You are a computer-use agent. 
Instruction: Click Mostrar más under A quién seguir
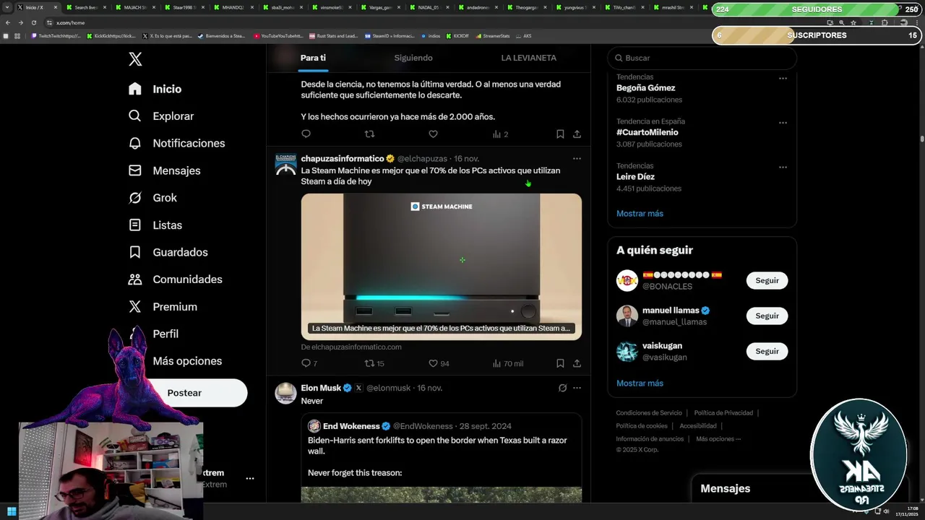640,383
